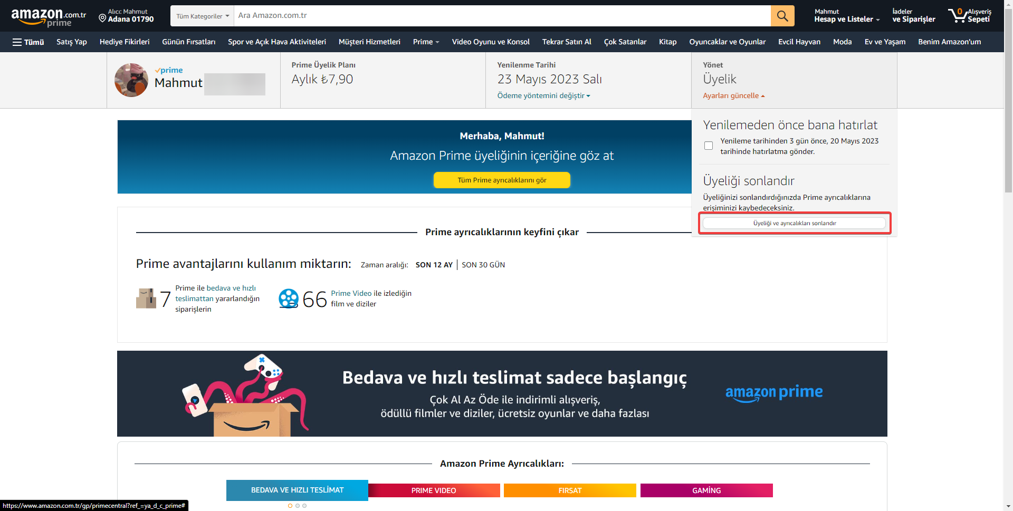The height and width of the screenshot is (511, 1013).
Task: Select Tekrar Satın Al
Action: (x=567, y=42)
